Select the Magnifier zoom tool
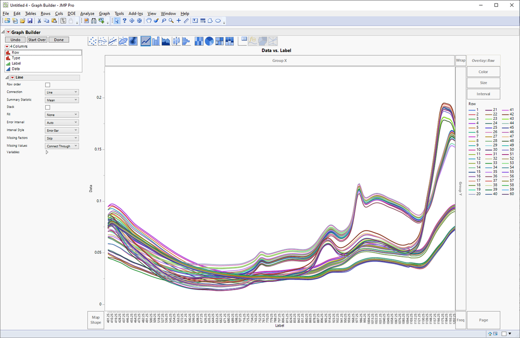 pyautogui.click(x=171, y=21)
